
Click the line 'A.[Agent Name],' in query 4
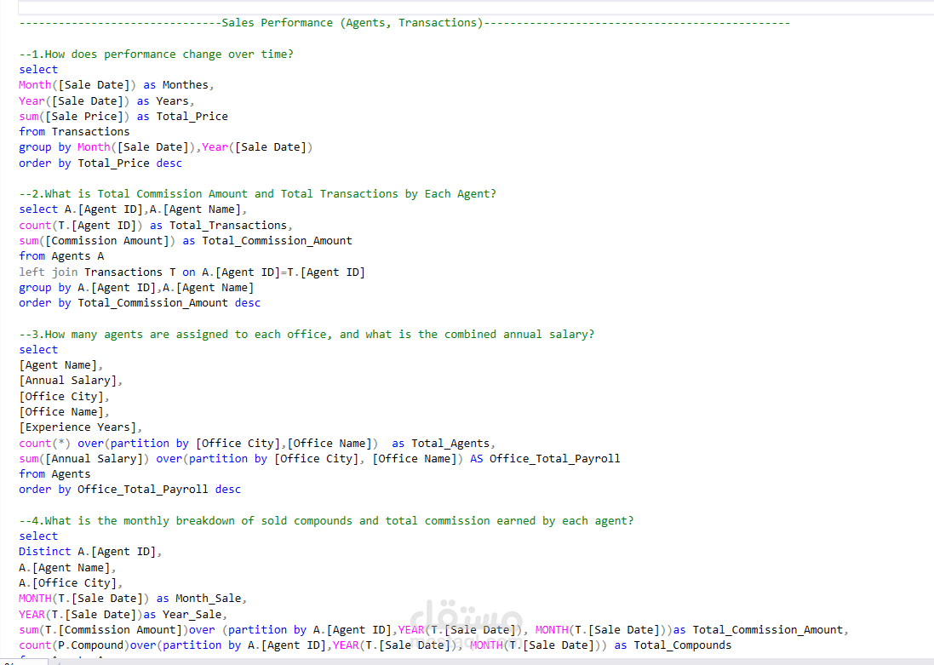pos(67,568)
